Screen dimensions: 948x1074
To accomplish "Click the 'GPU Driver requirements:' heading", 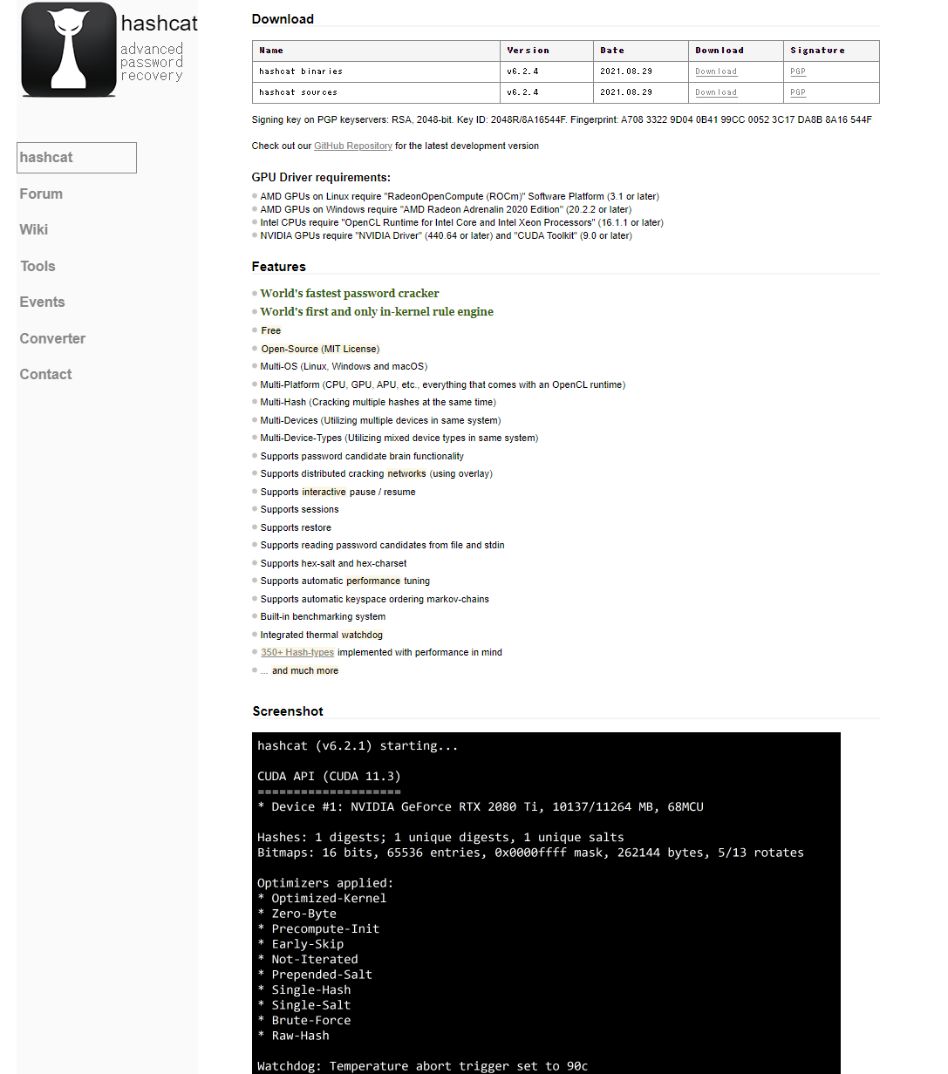I will pyautogui.click(x=321, y=178).
